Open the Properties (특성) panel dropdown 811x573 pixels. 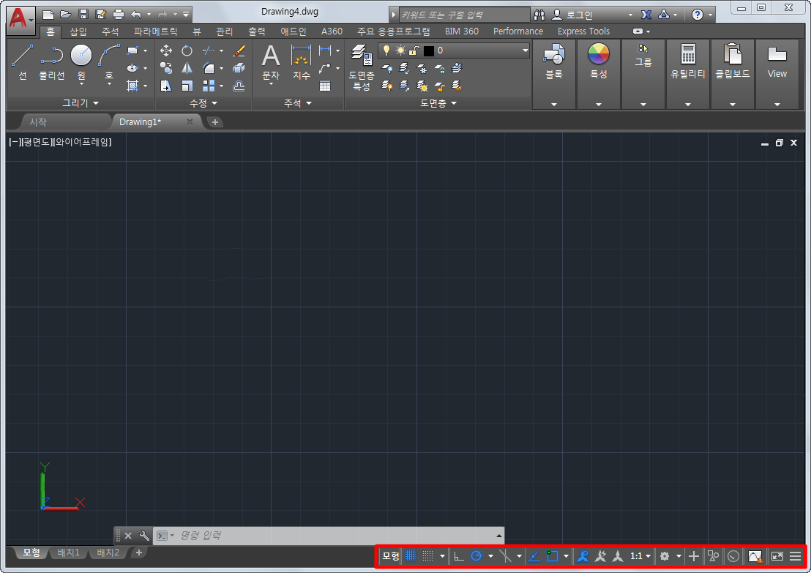click(x=599, y=105)
